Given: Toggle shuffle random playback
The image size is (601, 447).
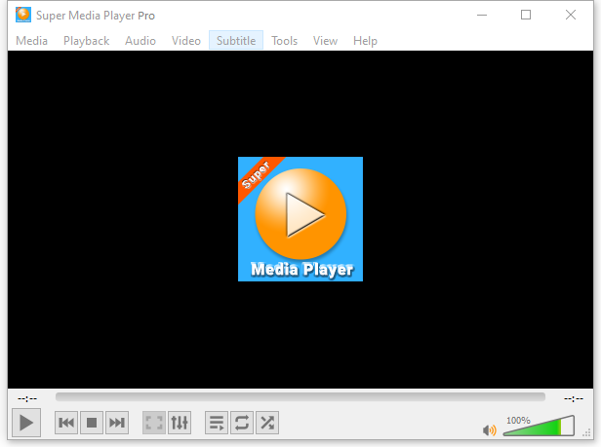Looking at the screenshot, I should [267, 423].
